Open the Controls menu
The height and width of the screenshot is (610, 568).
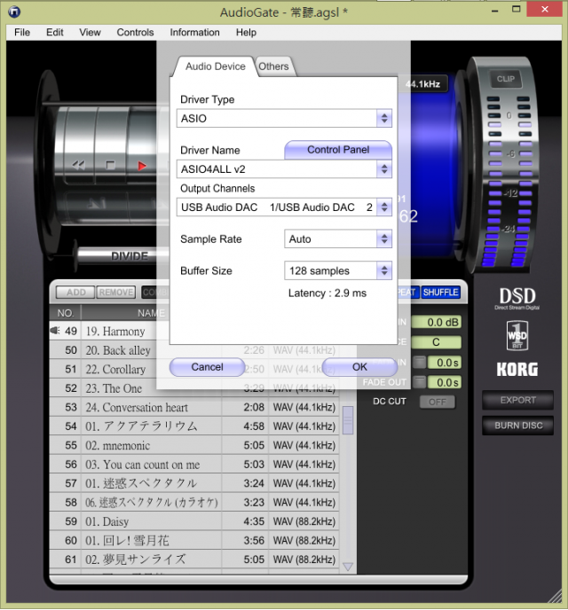tap(135, 32)
